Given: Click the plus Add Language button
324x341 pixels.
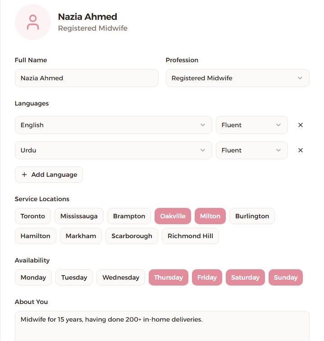Looking at the screenshot, I should pyautogui.click(x=49, y=175).
